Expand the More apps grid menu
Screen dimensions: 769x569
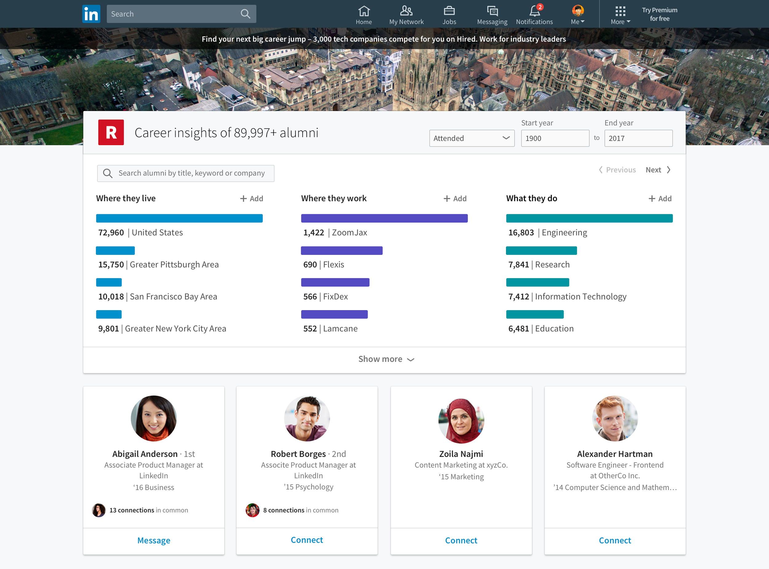click(620, 15)
